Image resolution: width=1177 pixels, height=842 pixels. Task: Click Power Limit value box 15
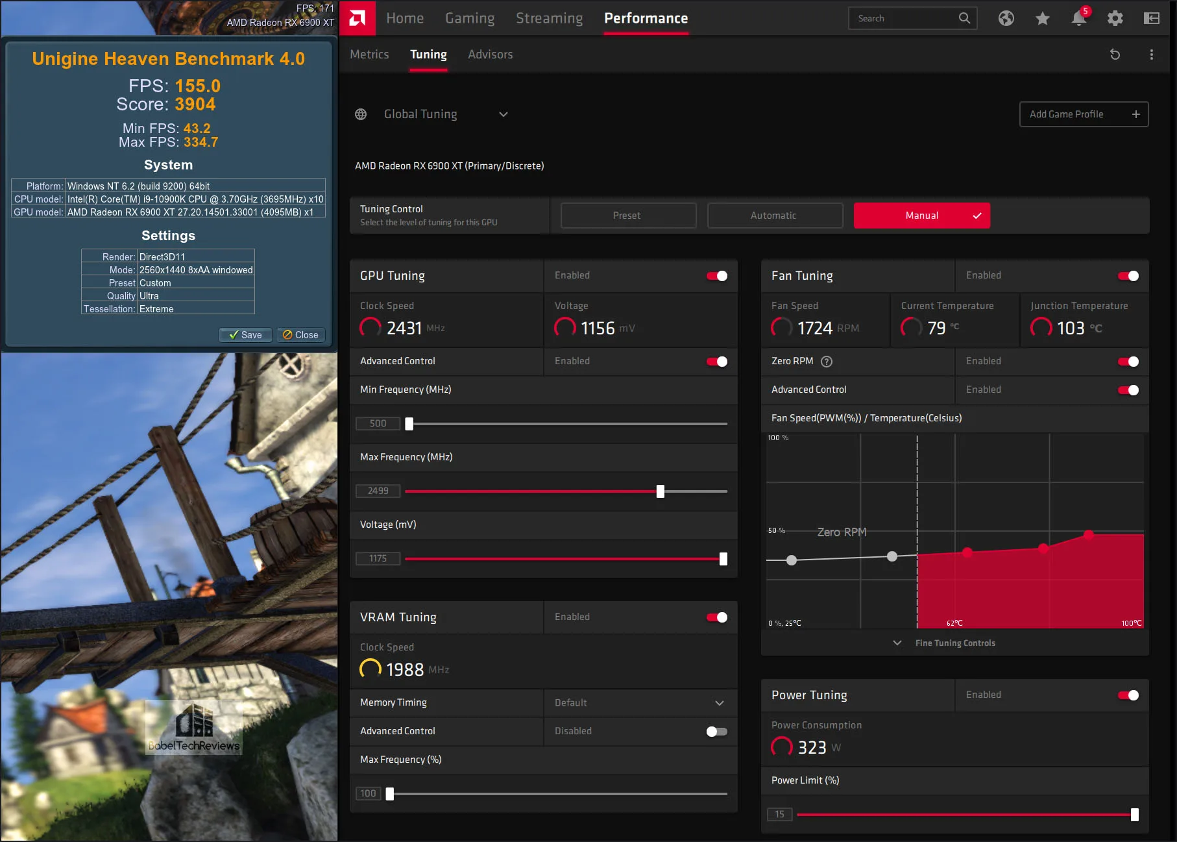click(x=779, y=815)
